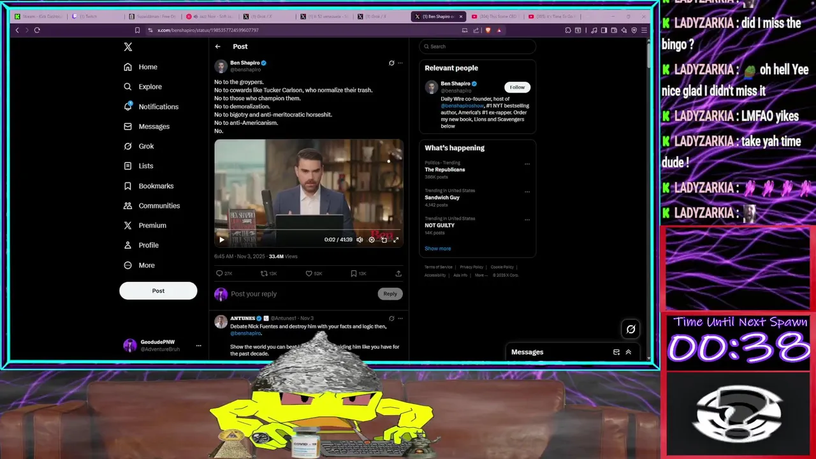This screenshot has width=816, height=459.
Task: Click the video progress bar
Action: point(309,230)
